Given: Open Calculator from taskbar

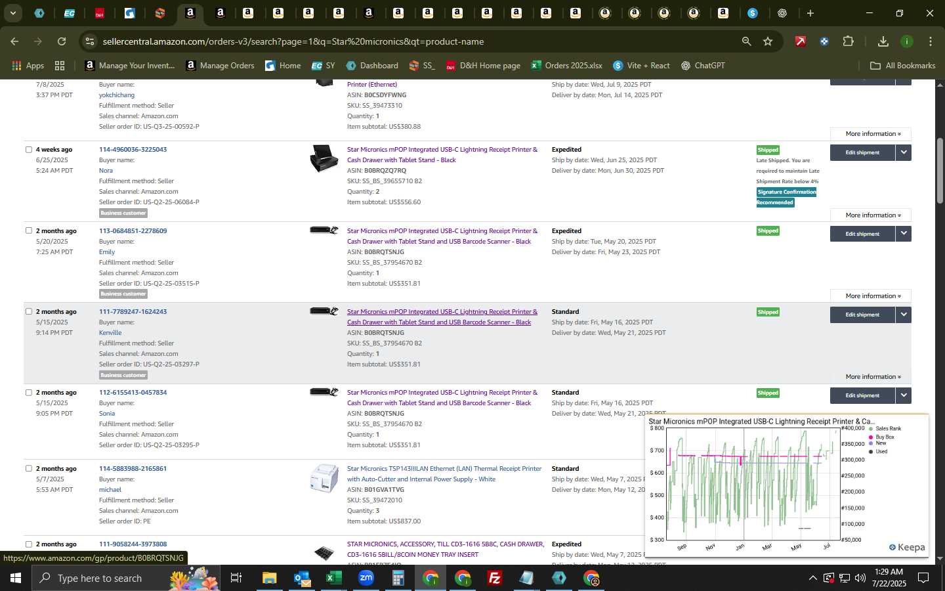Looking at the screenshot, I should coord(398,578).
